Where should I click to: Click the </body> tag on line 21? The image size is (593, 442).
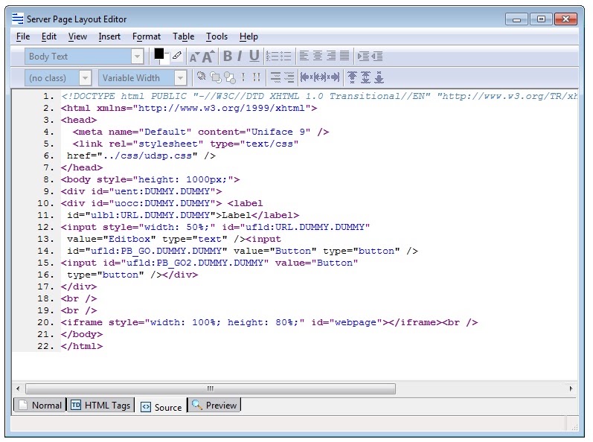82,334
